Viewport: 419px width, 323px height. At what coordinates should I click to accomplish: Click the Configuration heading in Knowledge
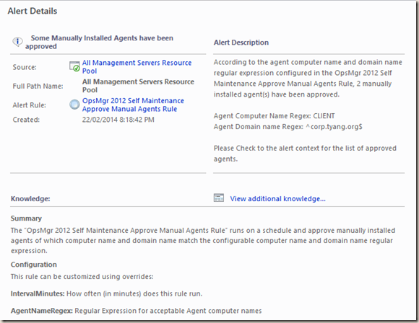pos(34,265)
